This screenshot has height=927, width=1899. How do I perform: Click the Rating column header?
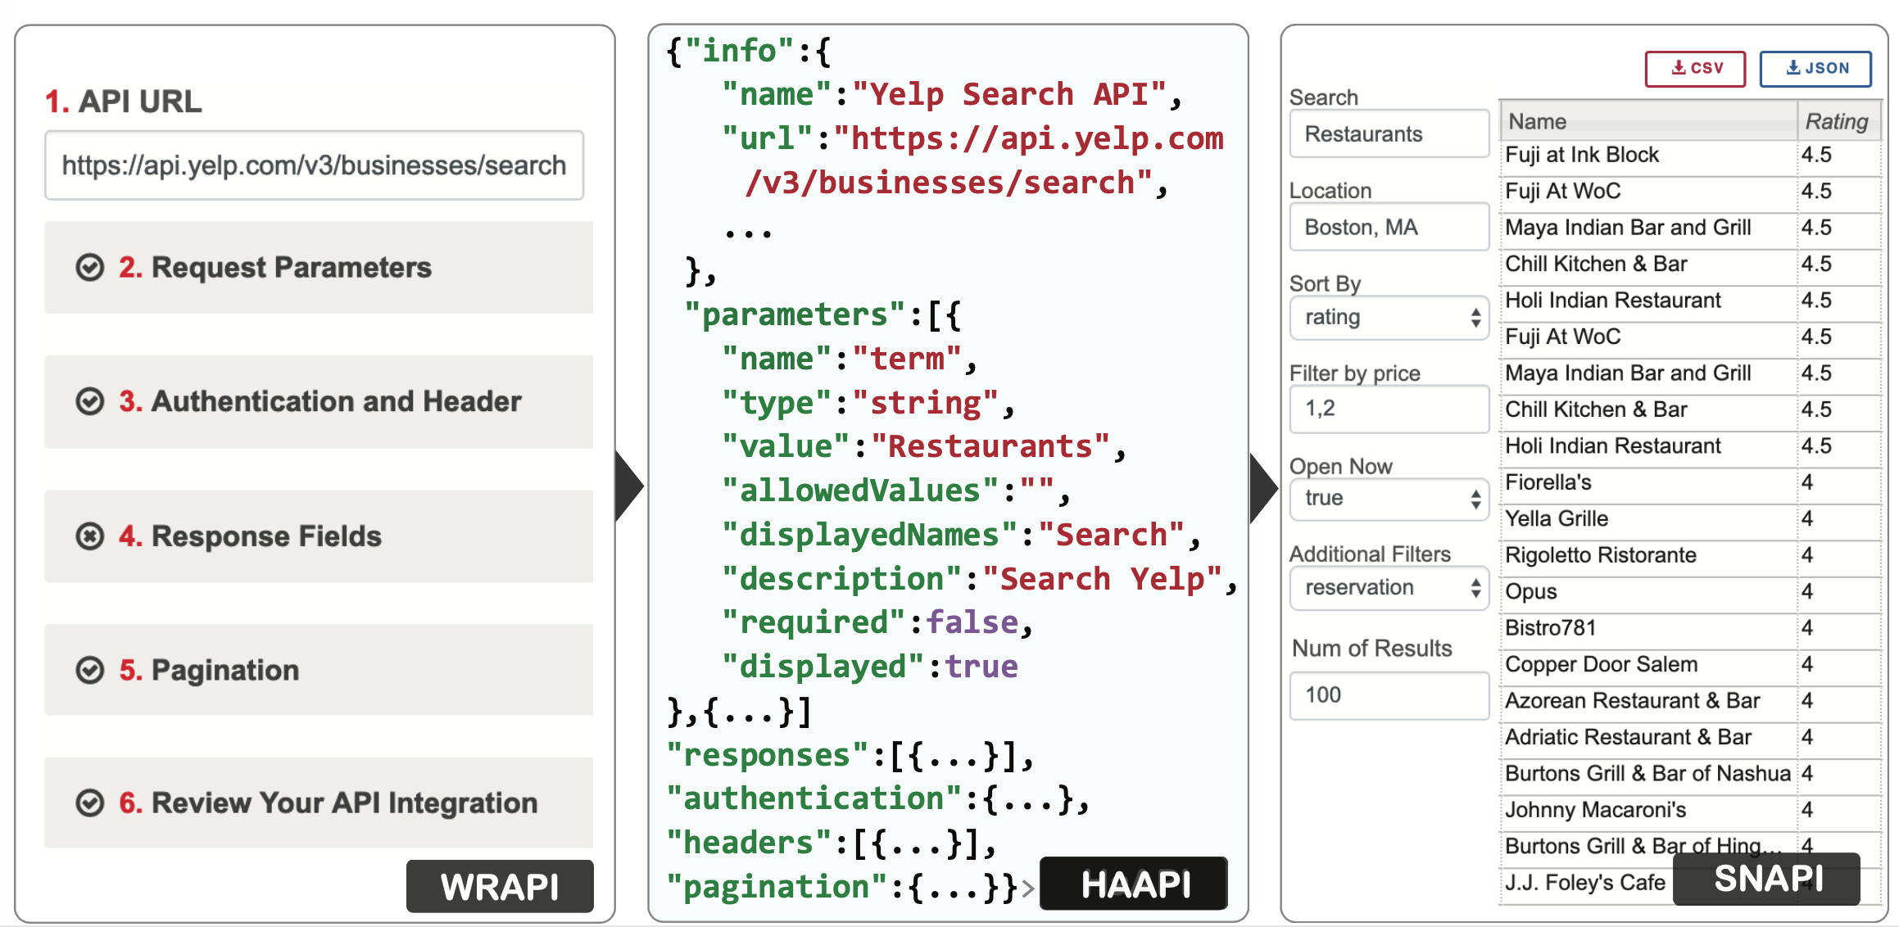point(1838,121)
